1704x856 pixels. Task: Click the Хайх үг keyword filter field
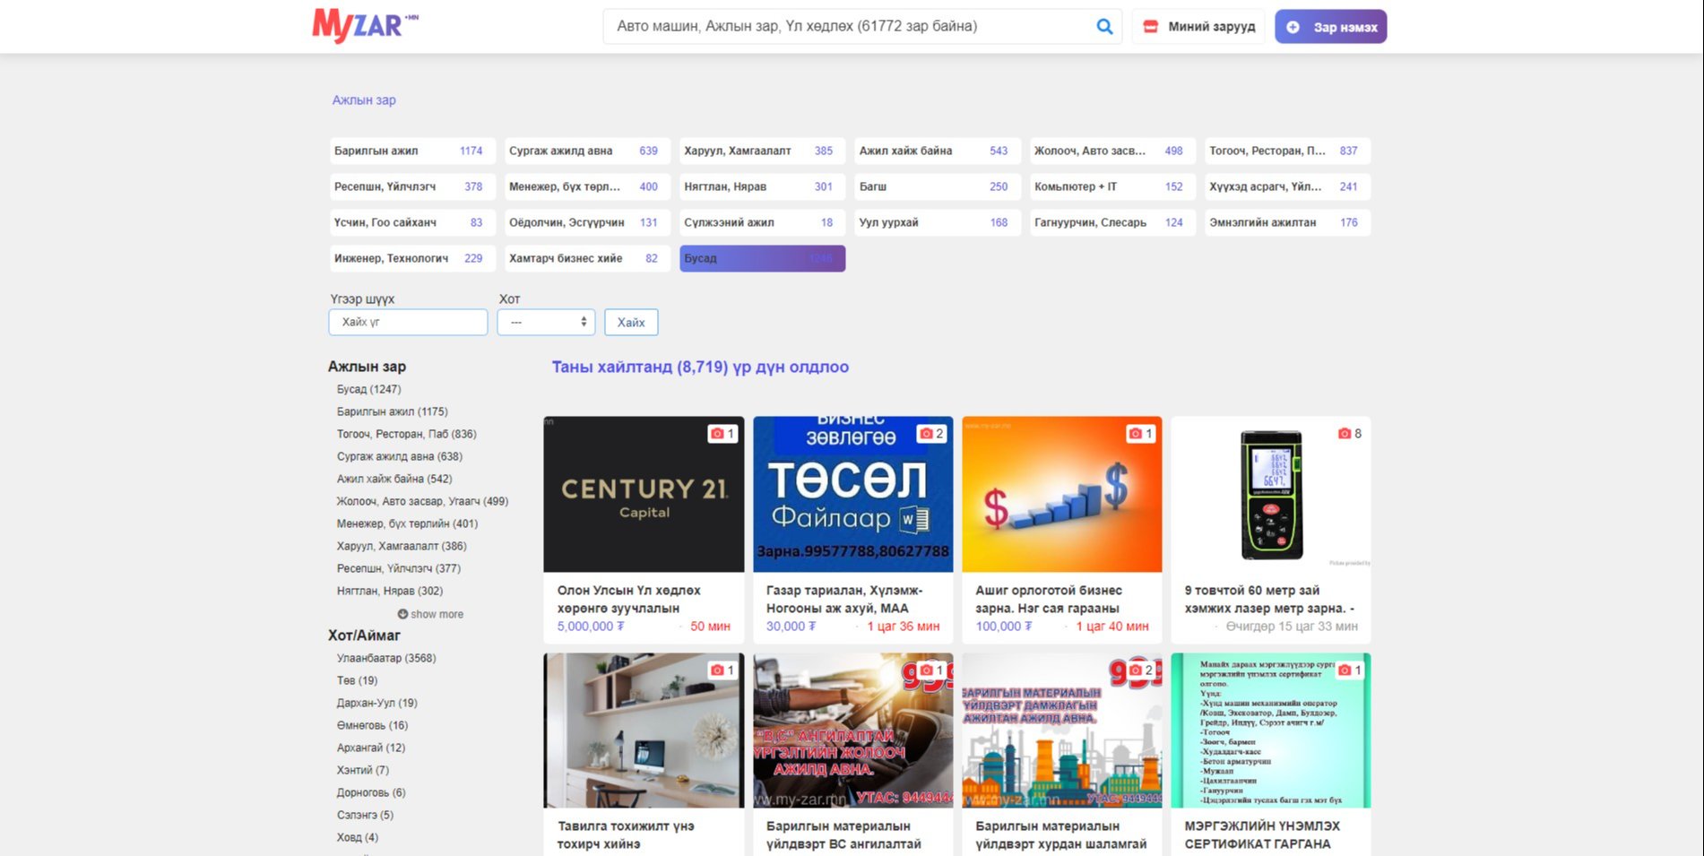pos(408,322)
